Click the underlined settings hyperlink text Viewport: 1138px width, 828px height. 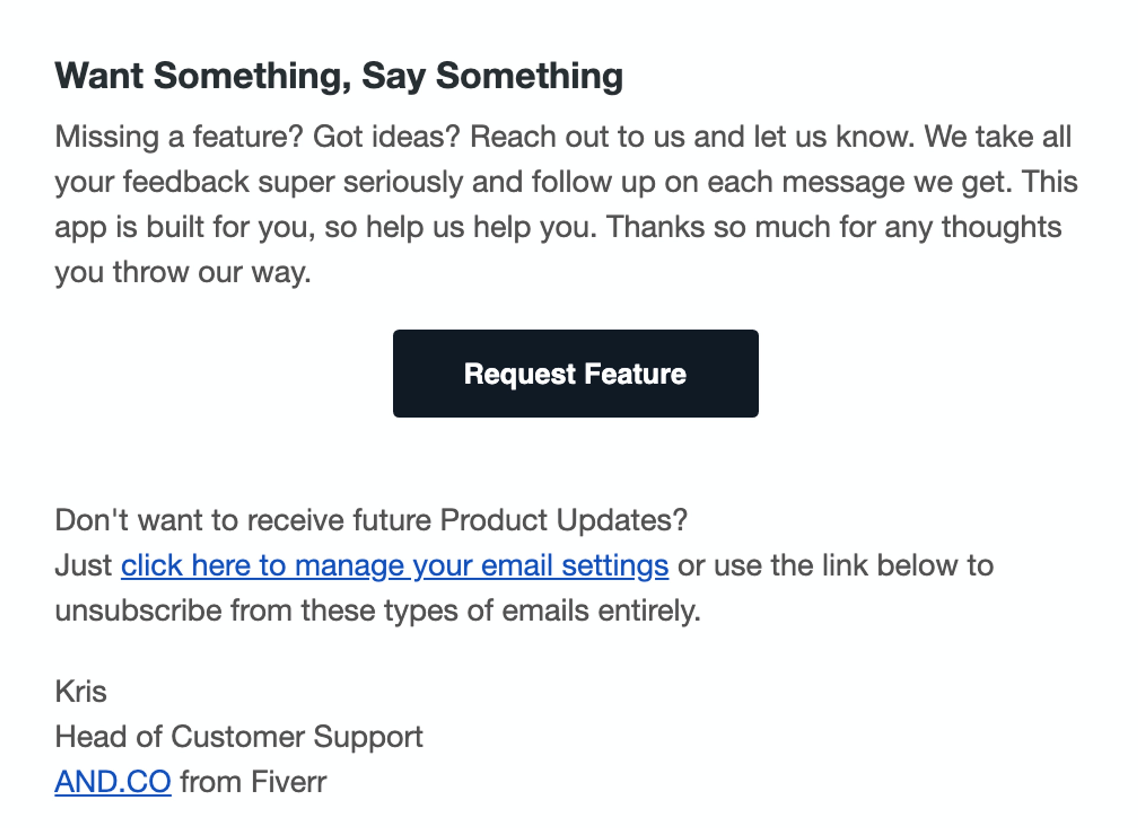tap(394, 565)
